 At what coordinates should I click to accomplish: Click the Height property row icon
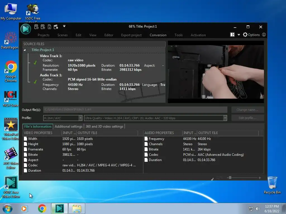25,144
